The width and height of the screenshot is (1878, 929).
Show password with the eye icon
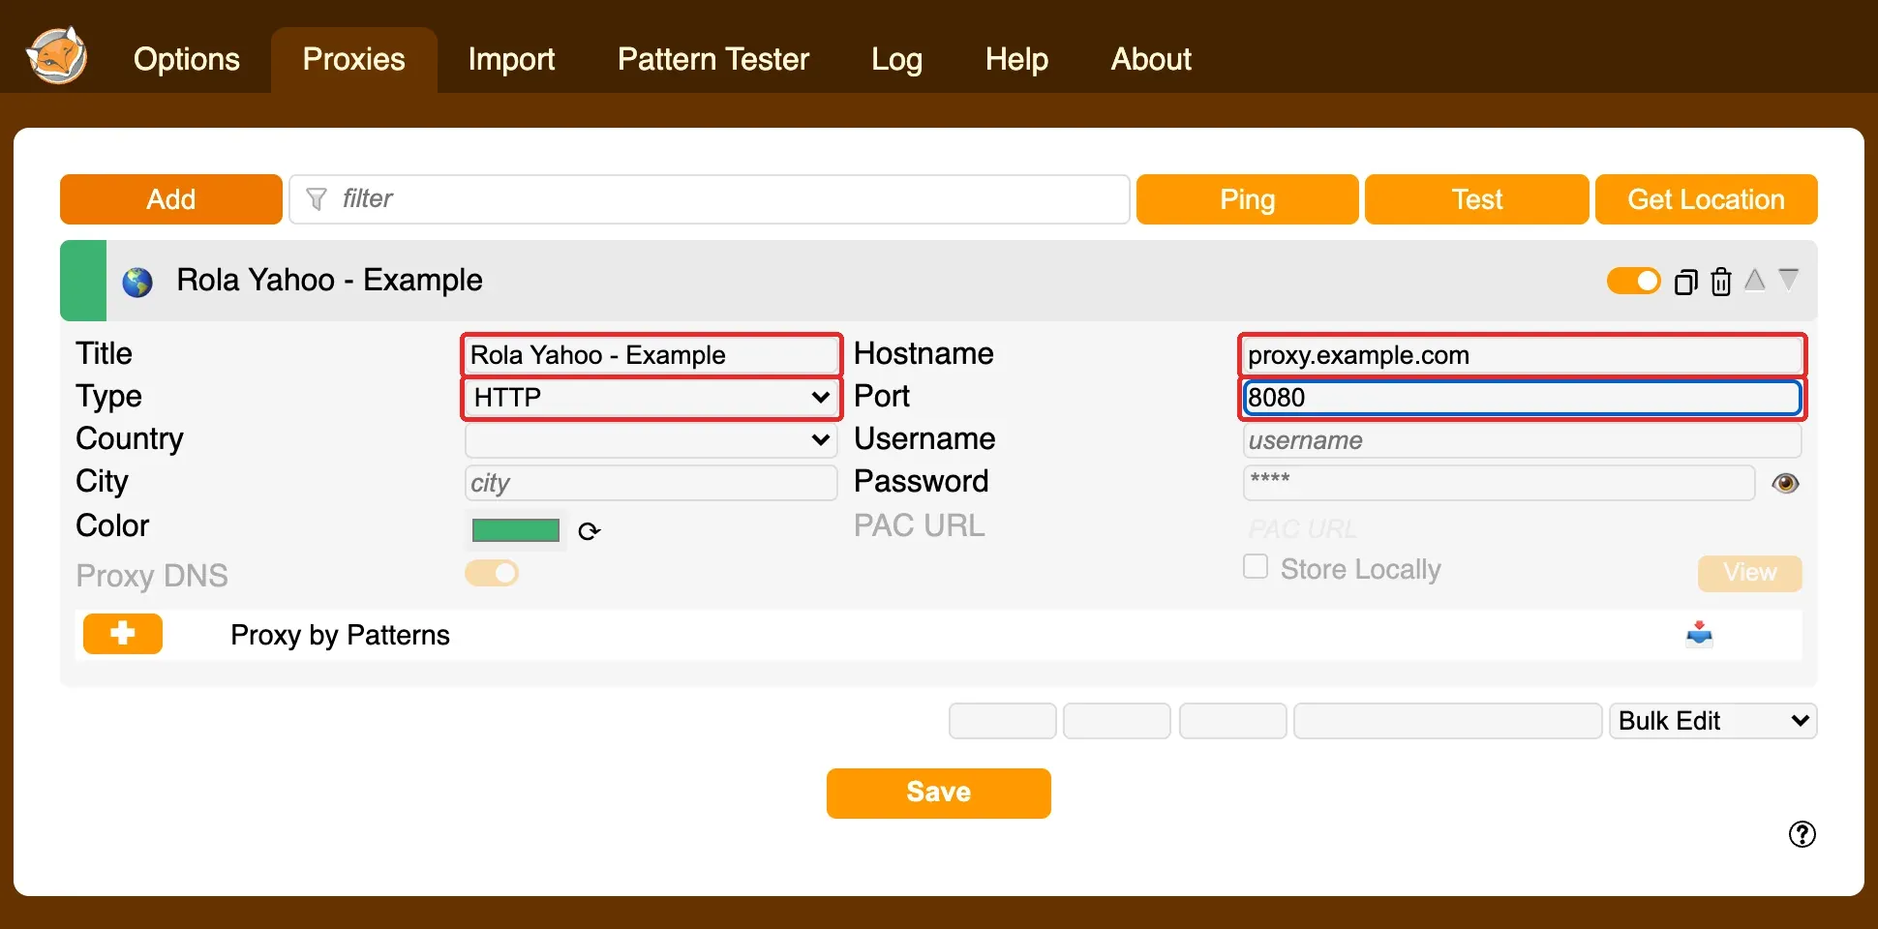pos(1786,483)
